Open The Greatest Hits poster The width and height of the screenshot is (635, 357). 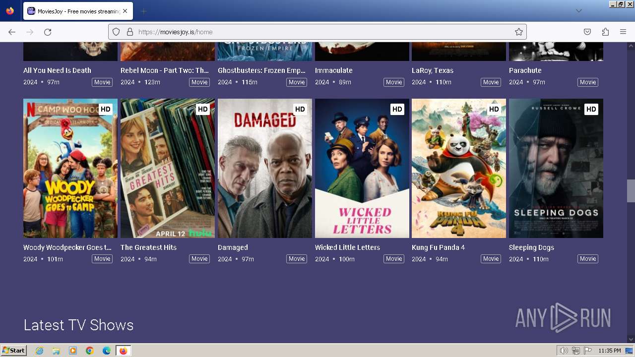coord(168,168)
